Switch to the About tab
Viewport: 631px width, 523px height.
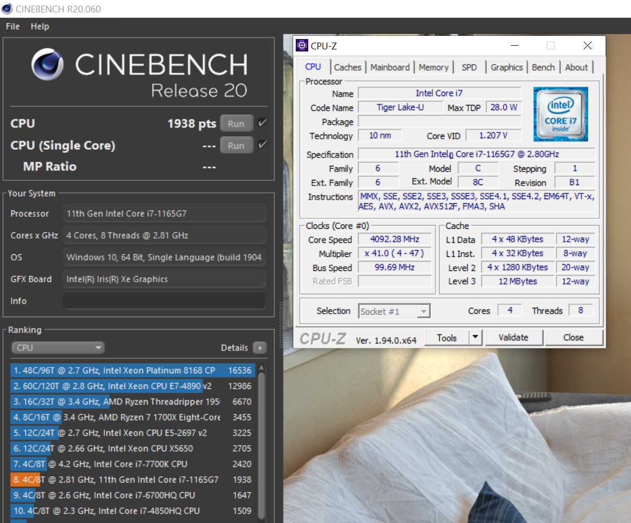(576, 67)
